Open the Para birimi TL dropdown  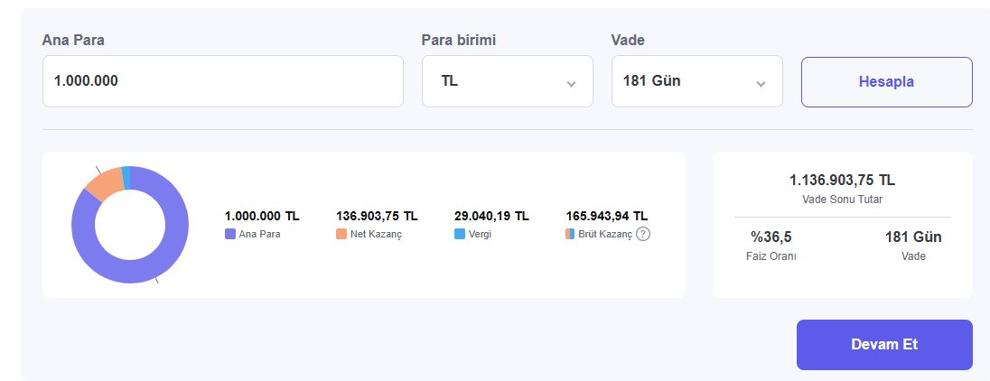pyautogui.click(x=508, y=81)
